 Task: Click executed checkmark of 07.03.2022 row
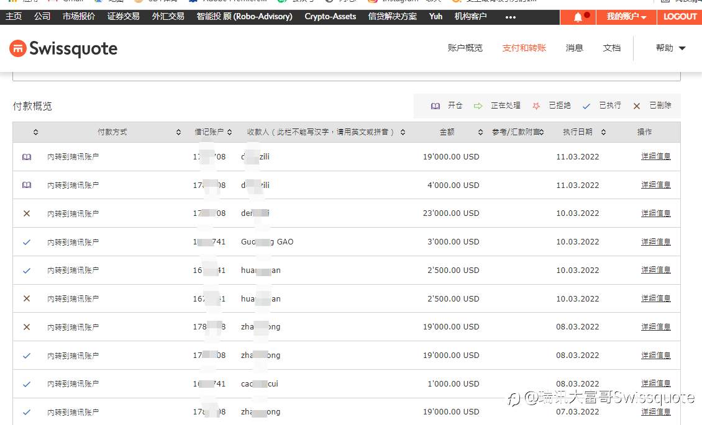27,413
